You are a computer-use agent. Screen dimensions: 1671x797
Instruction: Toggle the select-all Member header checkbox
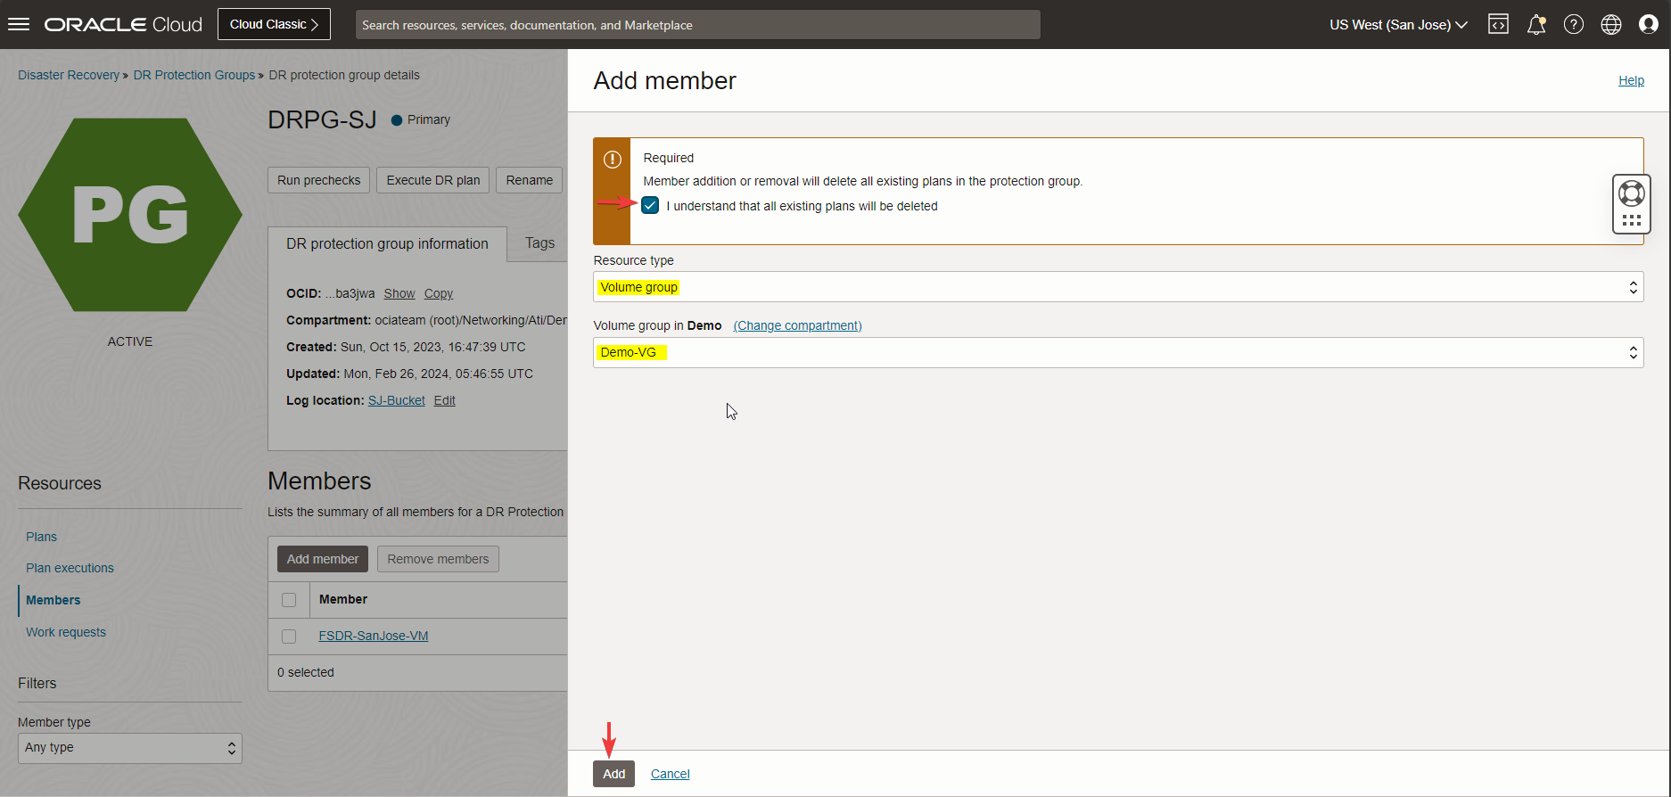(289, 600)
